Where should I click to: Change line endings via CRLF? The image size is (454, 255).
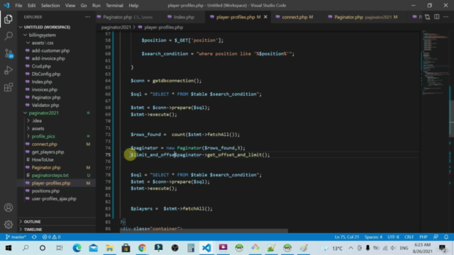click(409, 237)
